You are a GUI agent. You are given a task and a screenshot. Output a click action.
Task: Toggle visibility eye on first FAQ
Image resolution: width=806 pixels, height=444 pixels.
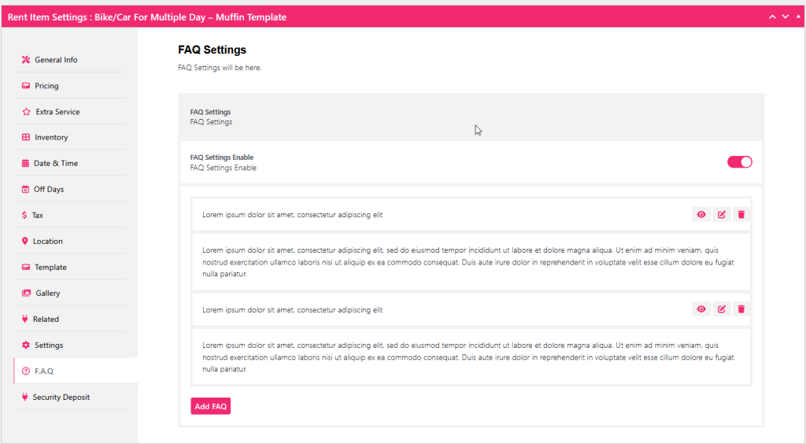pos(701,214)
